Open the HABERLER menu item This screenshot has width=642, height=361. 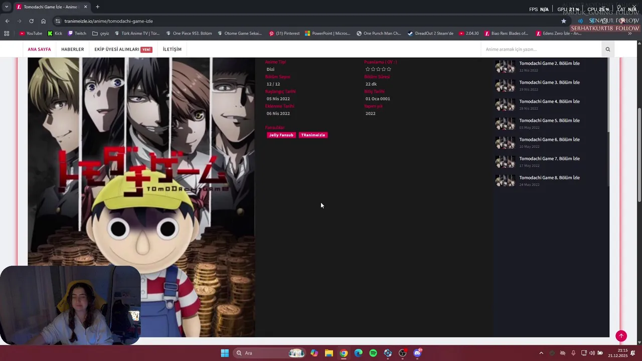point(73,49)
